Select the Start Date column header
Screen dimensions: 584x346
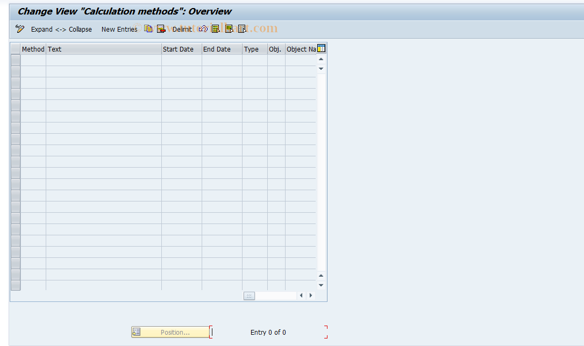click(x=181, y=49)
